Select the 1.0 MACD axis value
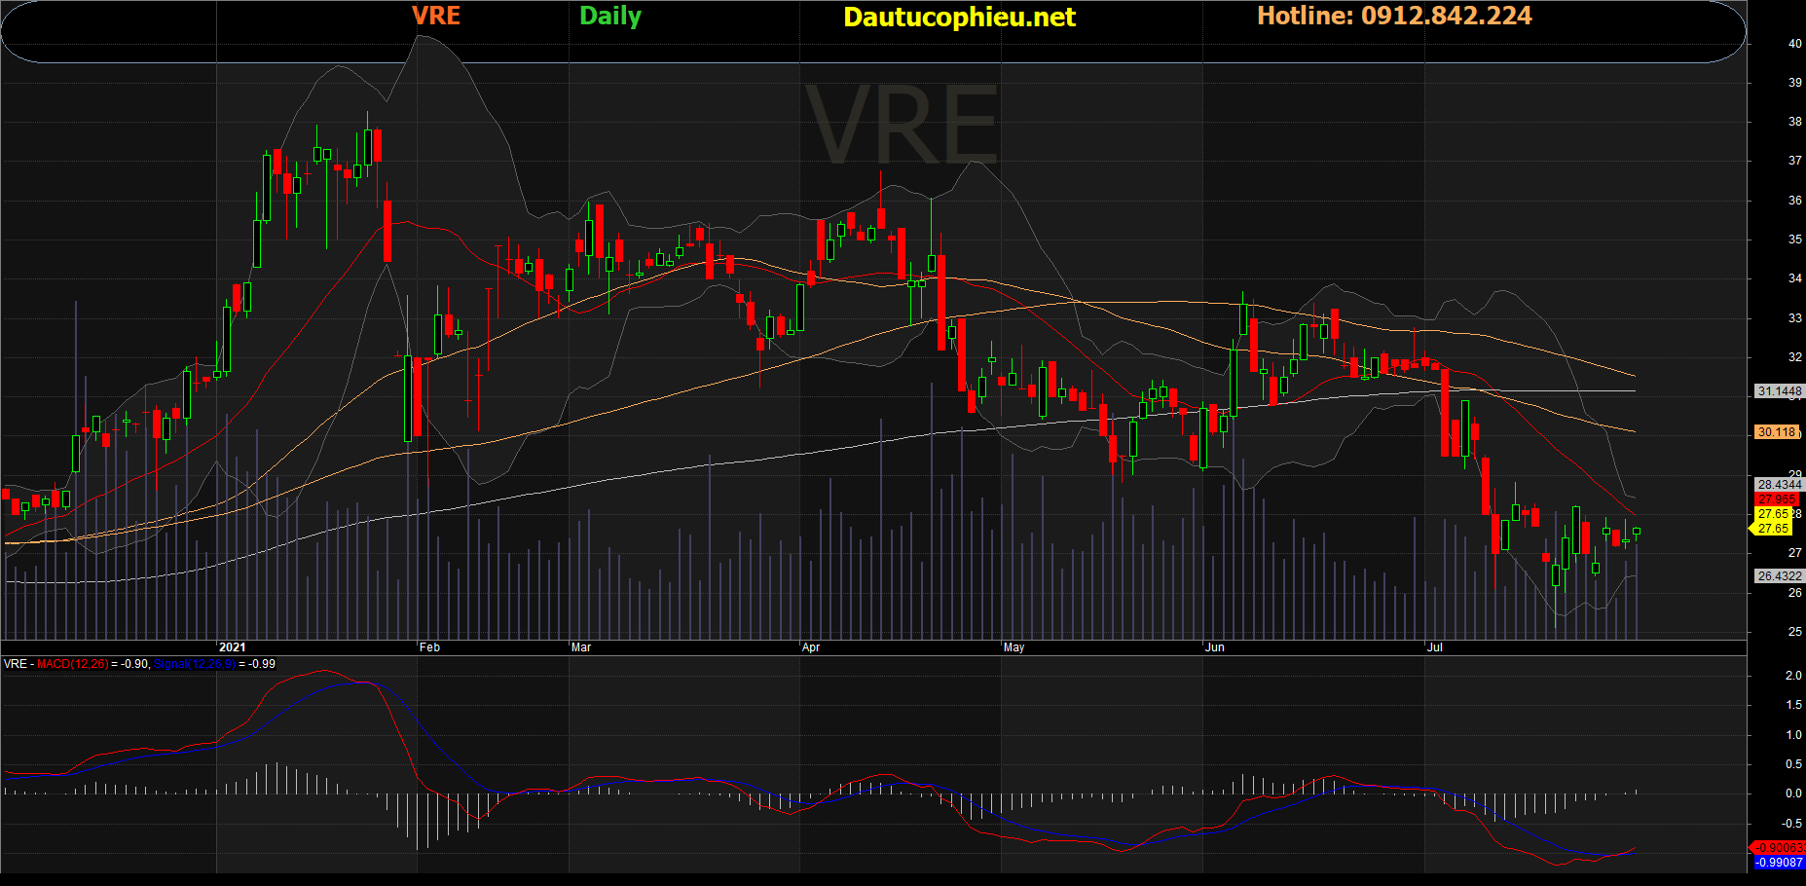 (x=1793, y=735)
